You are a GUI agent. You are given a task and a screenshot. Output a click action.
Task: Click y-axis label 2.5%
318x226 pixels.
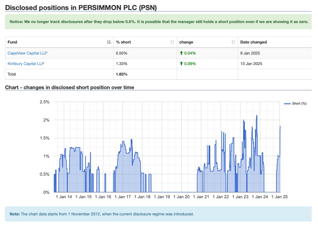point(45,102)
